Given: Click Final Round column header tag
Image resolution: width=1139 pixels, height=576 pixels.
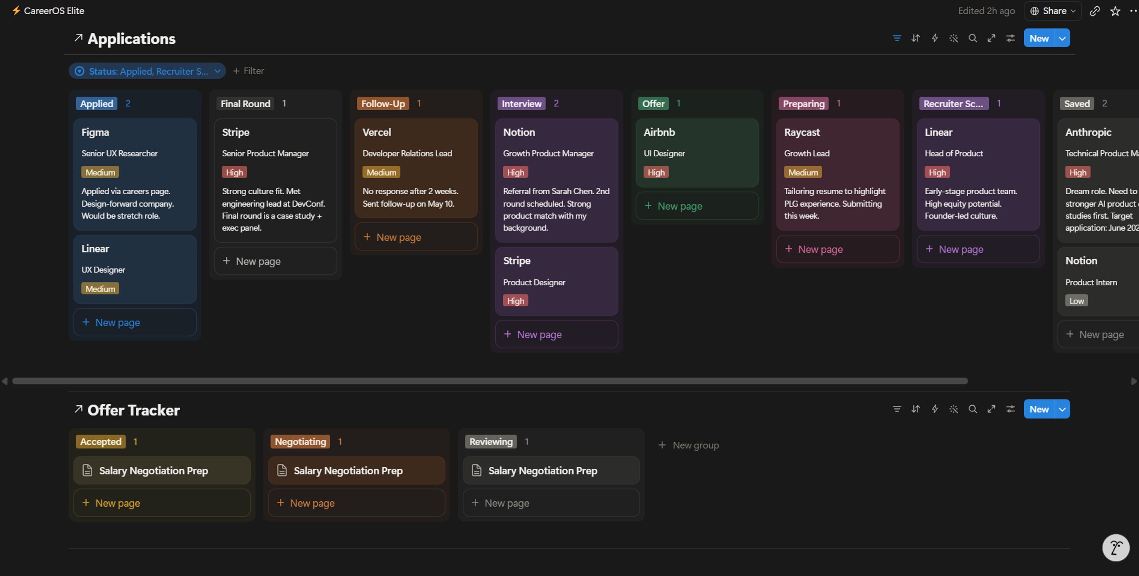Looking at the screenshot, I should coord(245,104).
